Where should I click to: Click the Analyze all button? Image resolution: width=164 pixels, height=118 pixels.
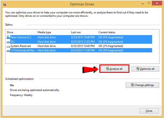coord(114,69)
